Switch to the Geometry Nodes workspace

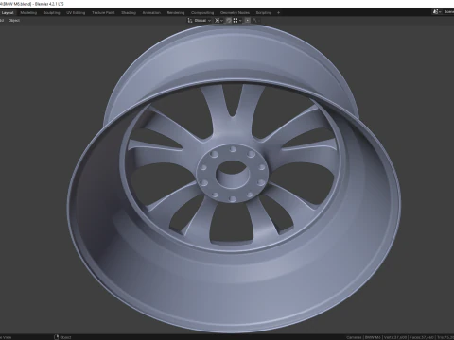pyautogui.click(x=235, y=13)
